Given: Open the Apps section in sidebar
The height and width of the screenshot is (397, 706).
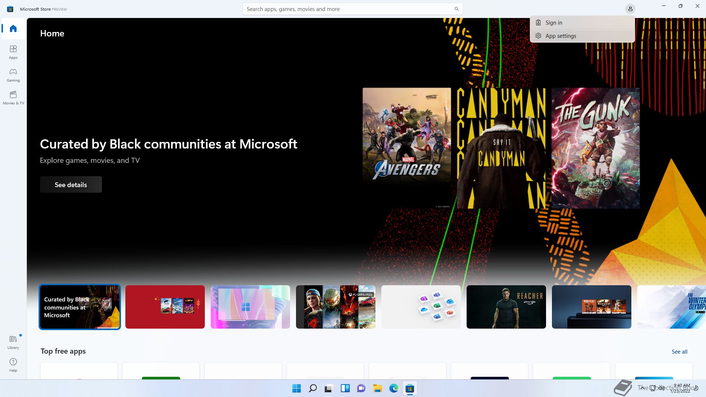Looking at the screenshot, I should coord(13,52).
